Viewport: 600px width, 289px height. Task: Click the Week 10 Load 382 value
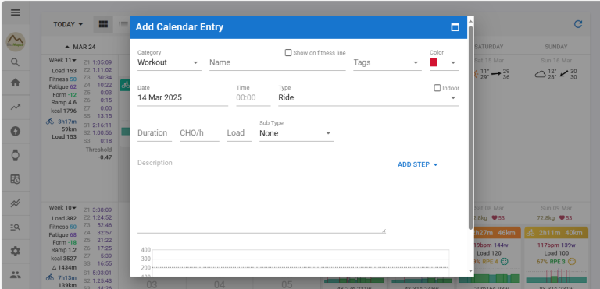pos(64,218)
